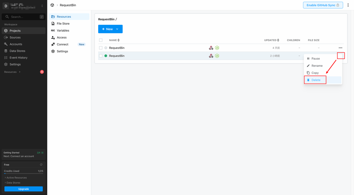The image size is (354, 195).
Task: Expand the Resources section in left sidebar
Action: 12,72
